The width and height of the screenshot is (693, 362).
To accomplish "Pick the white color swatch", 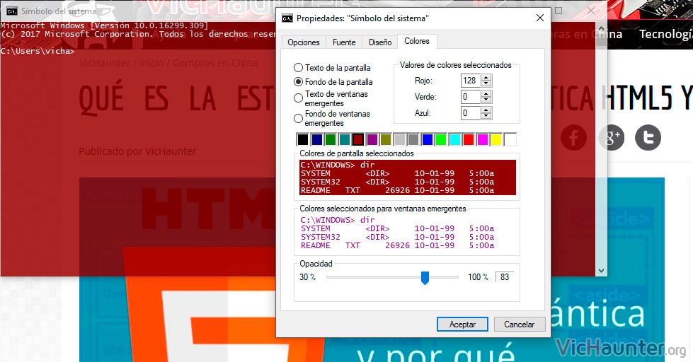I will pyautogui.click(x=510, y=140).
